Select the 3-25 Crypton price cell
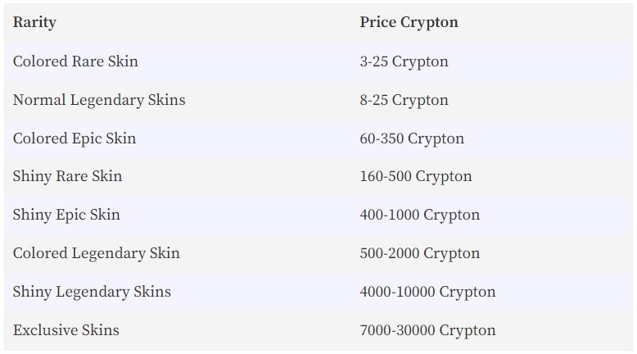The image size is (637, 354). (404, 61)
